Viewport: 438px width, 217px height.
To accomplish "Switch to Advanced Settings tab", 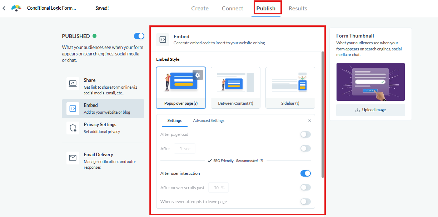I will click(209, 120).
